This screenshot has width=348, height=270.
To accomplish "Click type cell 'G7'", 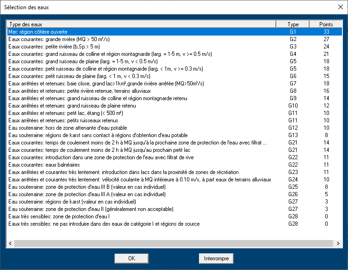I will [293, 84].
